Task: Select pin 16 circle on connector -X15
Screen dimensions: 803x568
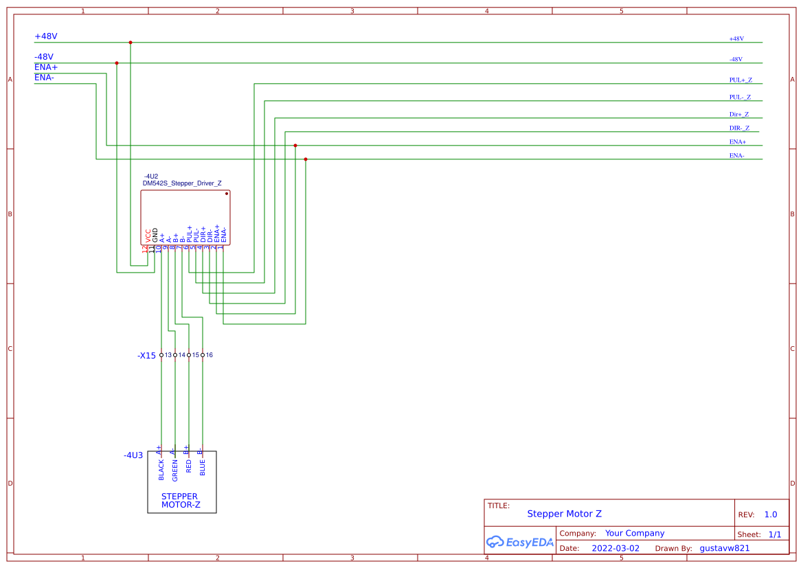Action: tap(202, 355)
